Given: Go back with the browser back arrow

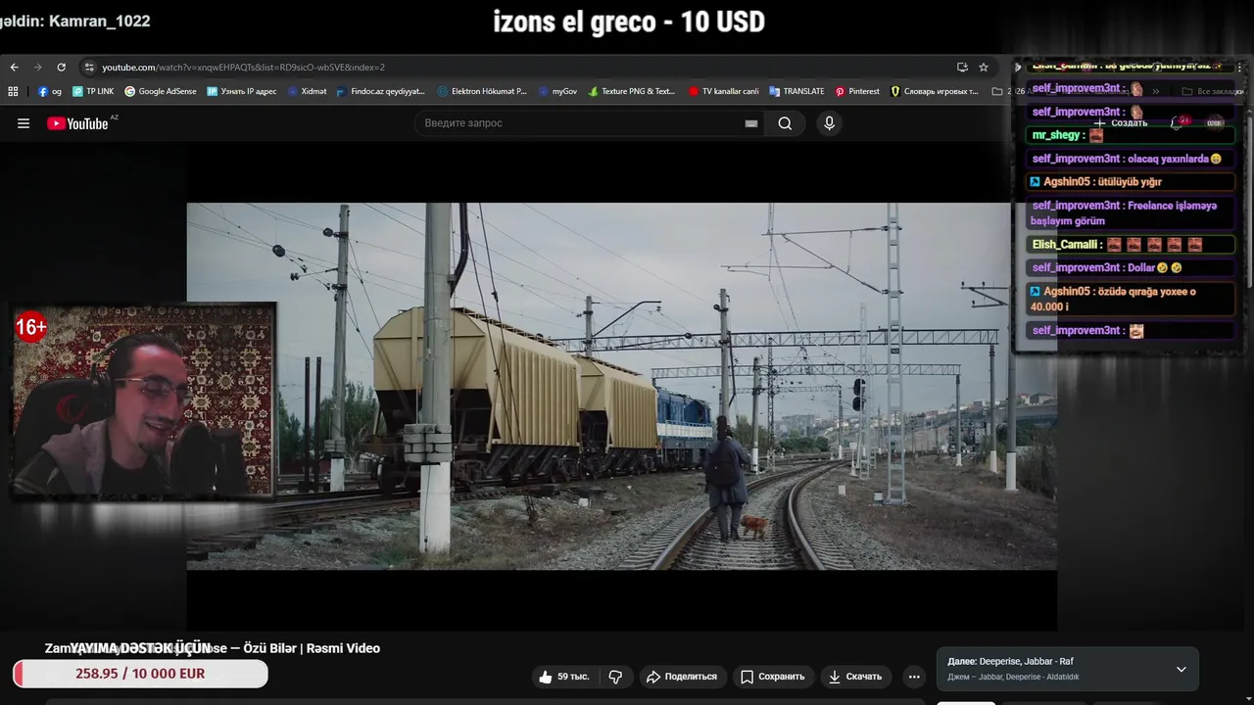Looking at the screenshot, I should pyautogui.click(x=14, y=68).
